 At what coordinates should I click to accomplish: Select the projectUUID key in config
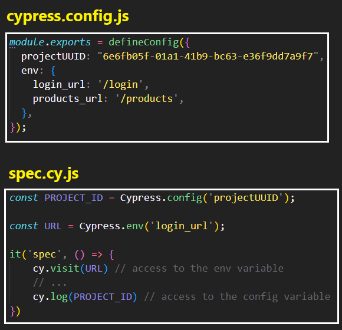tap(53, 57)
